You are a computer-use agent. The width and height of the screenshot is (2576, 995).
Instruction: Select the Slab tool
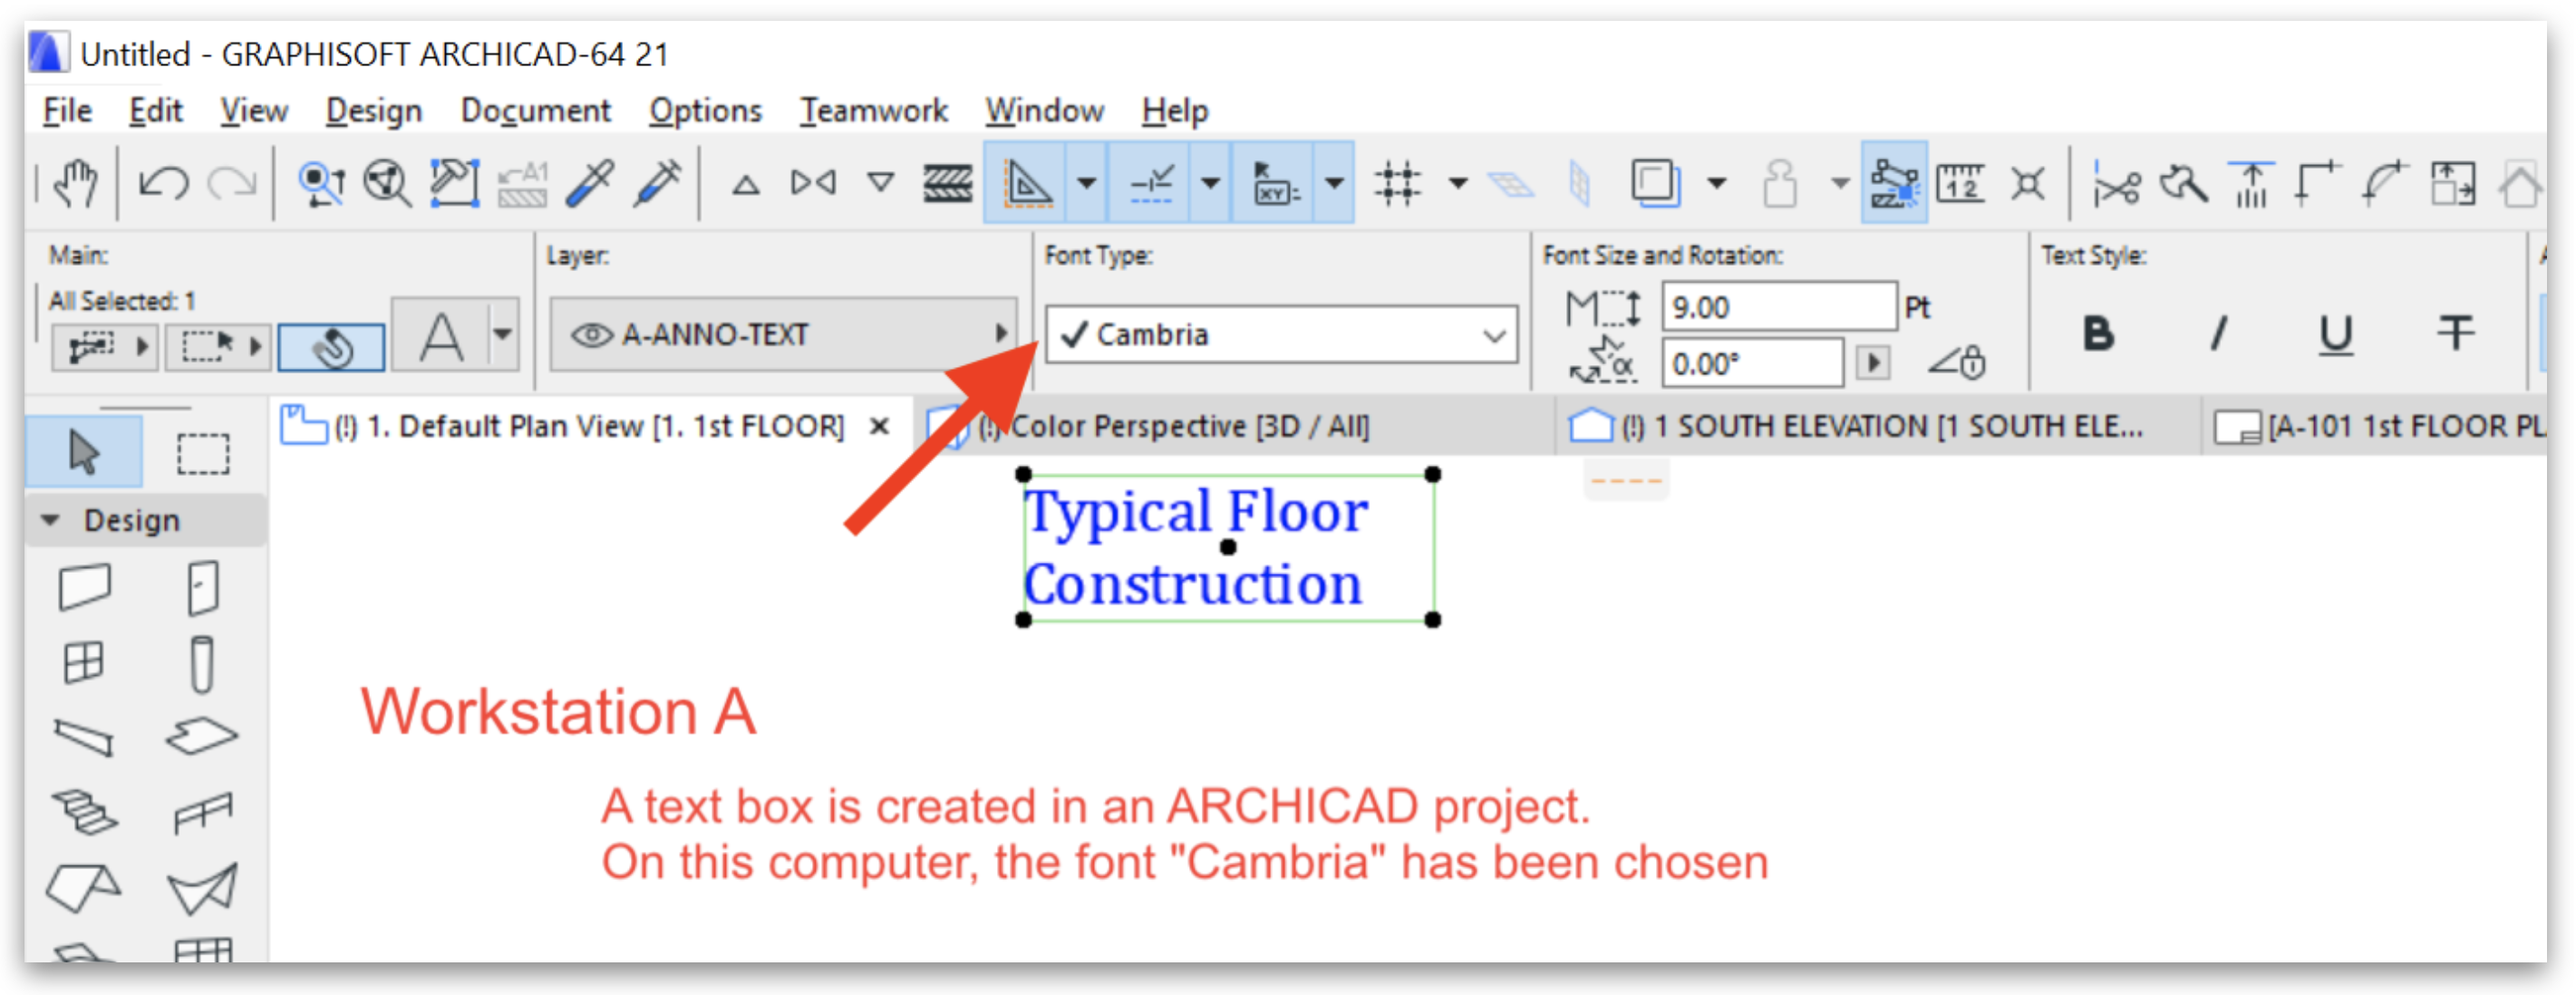pos(202,737)
